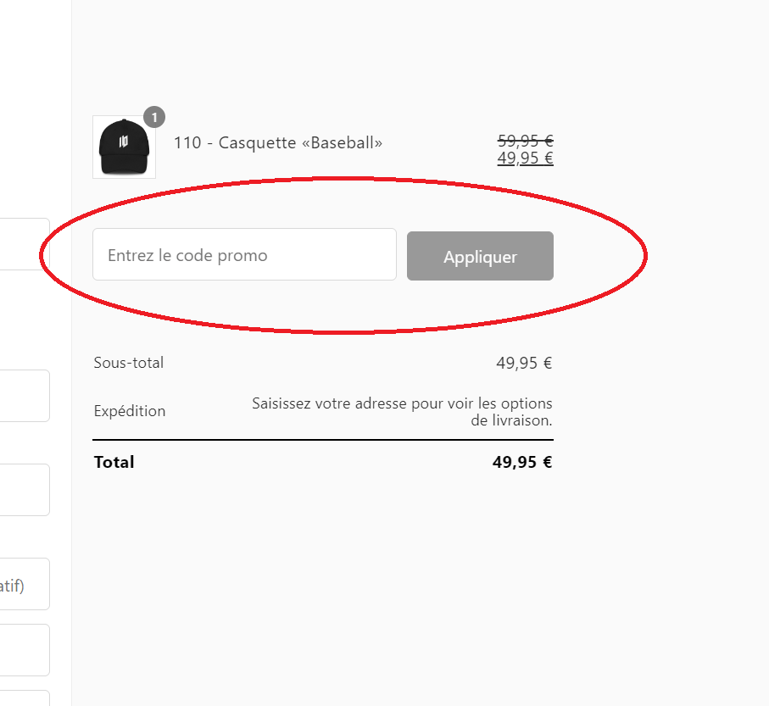Click the divider line above the Total row

pos(322,440)
